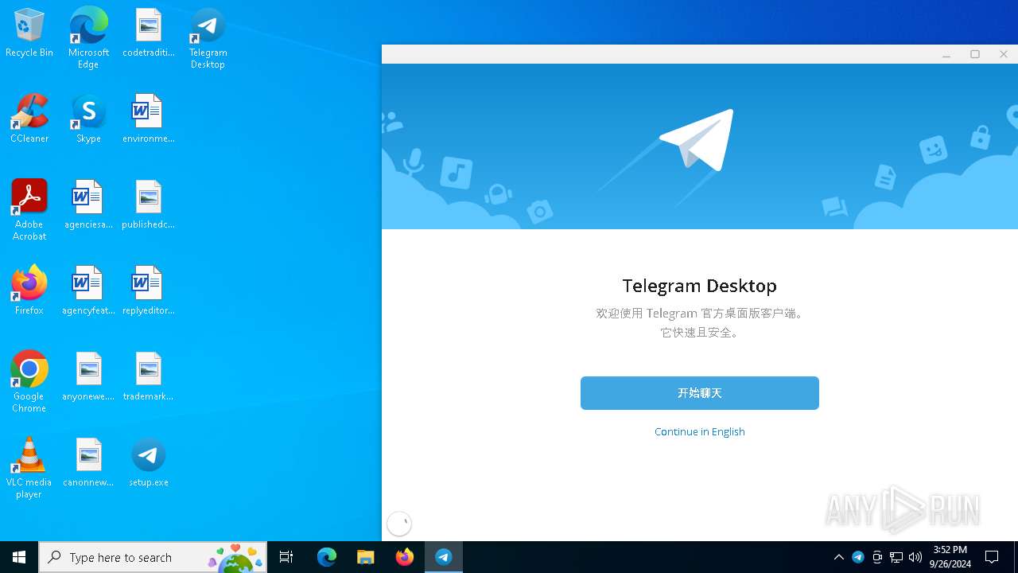This screenshot has width=1018, height=573.
Task: Select the environme... Word document icon
Action: [x=149, y=119]
